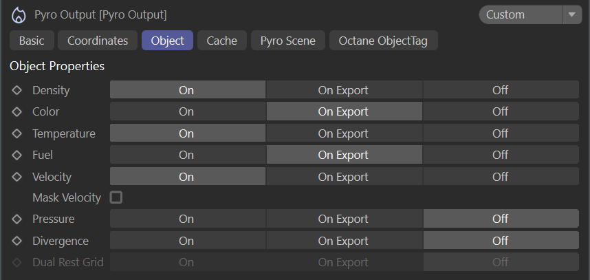Click the Pressure keyframe diamond icon
Screen dimensions: 590x280
point(17,219)
